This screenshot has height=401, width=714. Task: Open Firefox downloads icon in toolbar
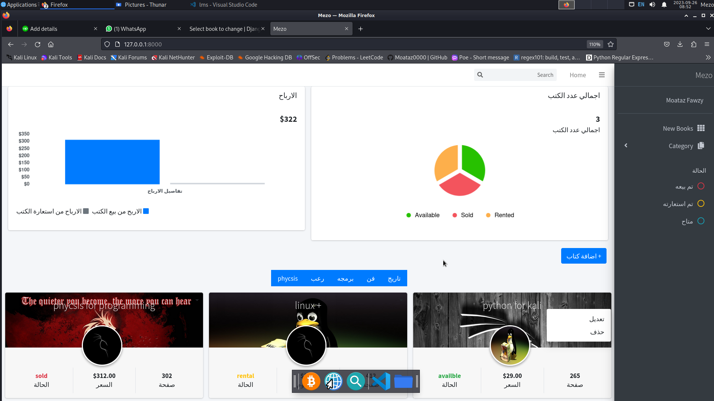coord(680,45)
